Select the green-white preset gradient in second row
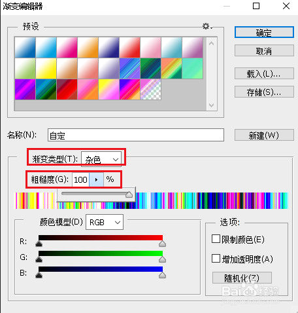298x313 pixels. [x=25, y=68]
